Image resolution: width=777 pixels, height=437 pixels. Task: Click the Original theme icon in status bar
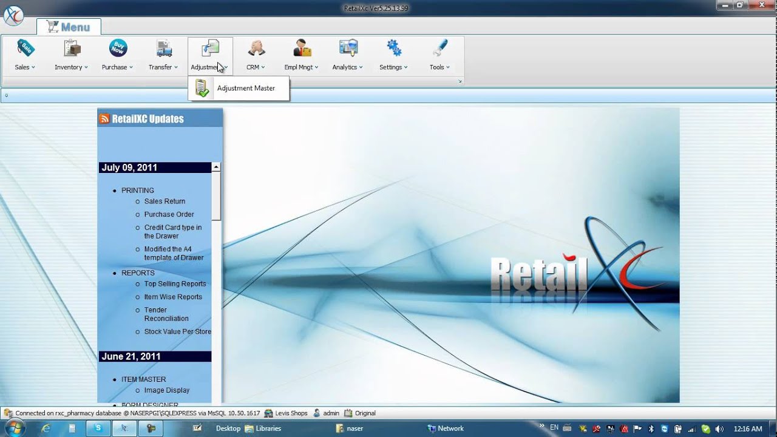(x=348, y=413)
